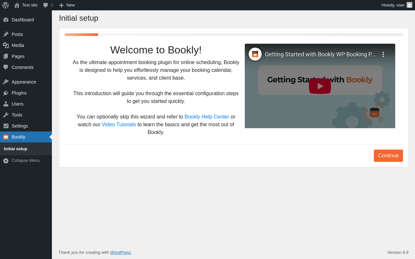415x259 pixels.
Task: Click the Users person icon
Action: [6, 104]
